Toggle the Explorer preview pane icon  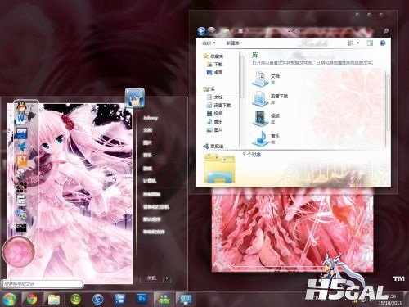tap(370, 43)
